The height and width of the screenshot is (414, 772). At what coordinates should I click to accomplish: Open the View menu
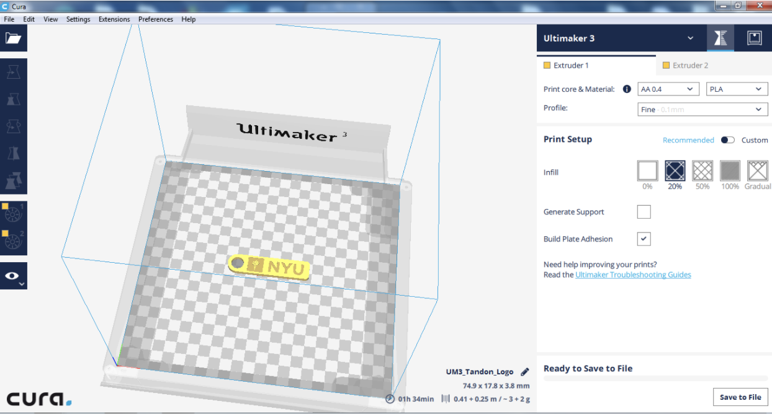tap(51, 19)
